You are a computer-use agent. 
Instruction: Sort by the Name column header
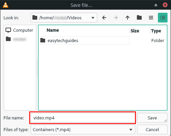pyautogui.click(x=53, y=30)
